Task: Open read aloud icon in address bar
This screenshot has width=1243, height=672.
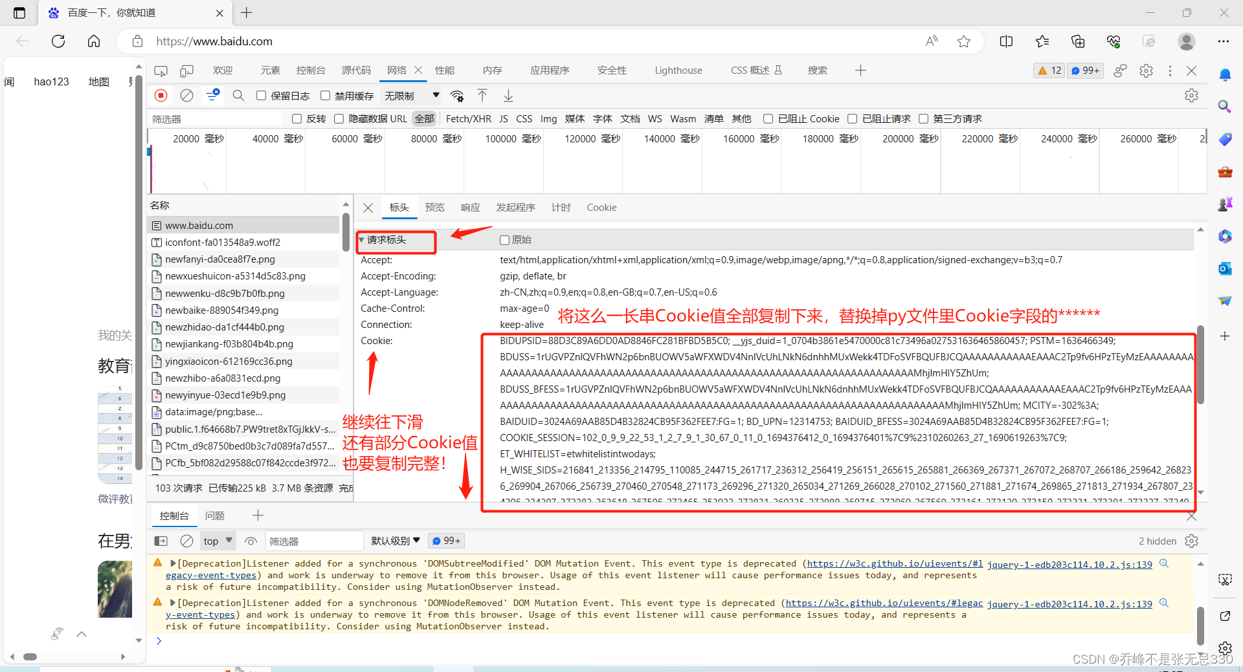Action: (x=932, y=41)
